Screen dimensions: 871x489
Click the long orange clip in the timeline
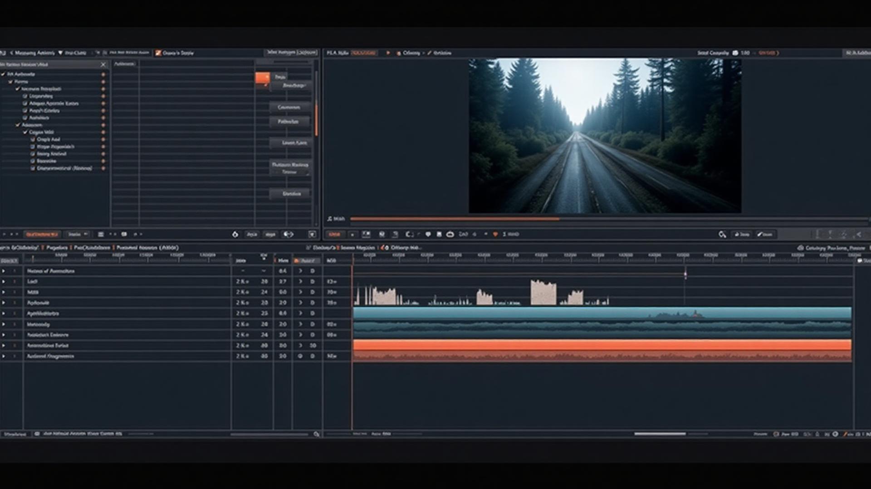602,345
